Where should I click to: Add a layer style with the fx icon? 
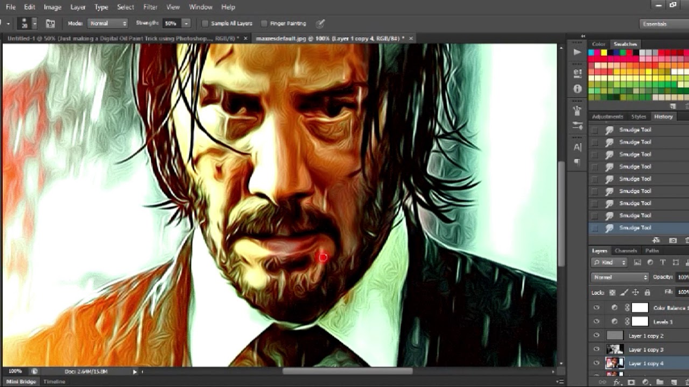(617, 382)
